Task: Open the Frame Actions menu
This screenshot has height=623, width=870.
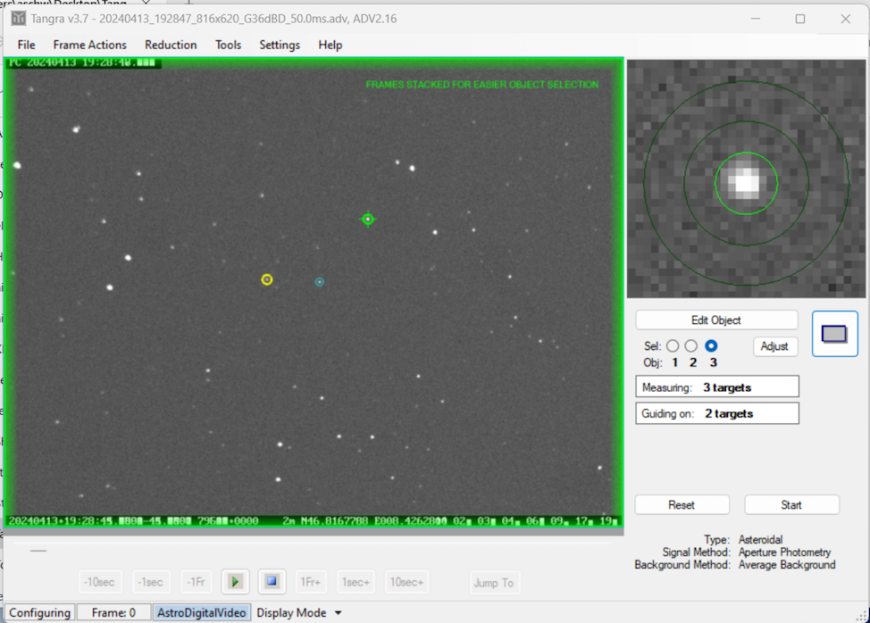Action: [x=89, y=45]
